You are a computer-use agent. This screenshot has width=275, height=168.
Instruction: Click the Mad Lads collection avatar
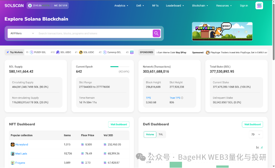pyautogui.click(x=13, y=153)
